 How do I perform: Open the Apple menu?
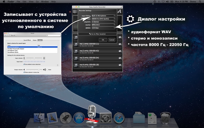tap(4, 2)
